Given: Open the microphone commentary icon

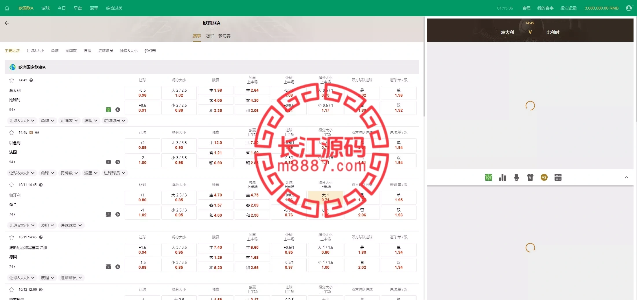Looking at the screenshot, I should click(x=516, y=177).
